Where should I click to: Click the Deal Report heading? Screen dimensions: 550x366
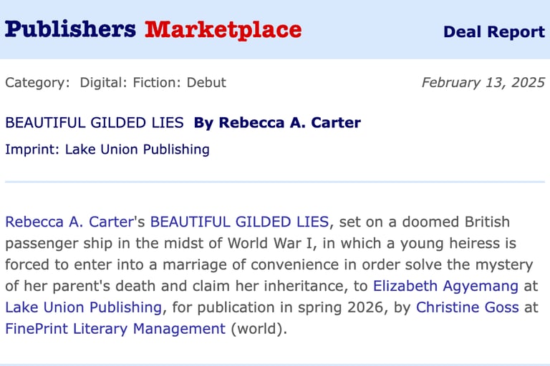point(493,31)
